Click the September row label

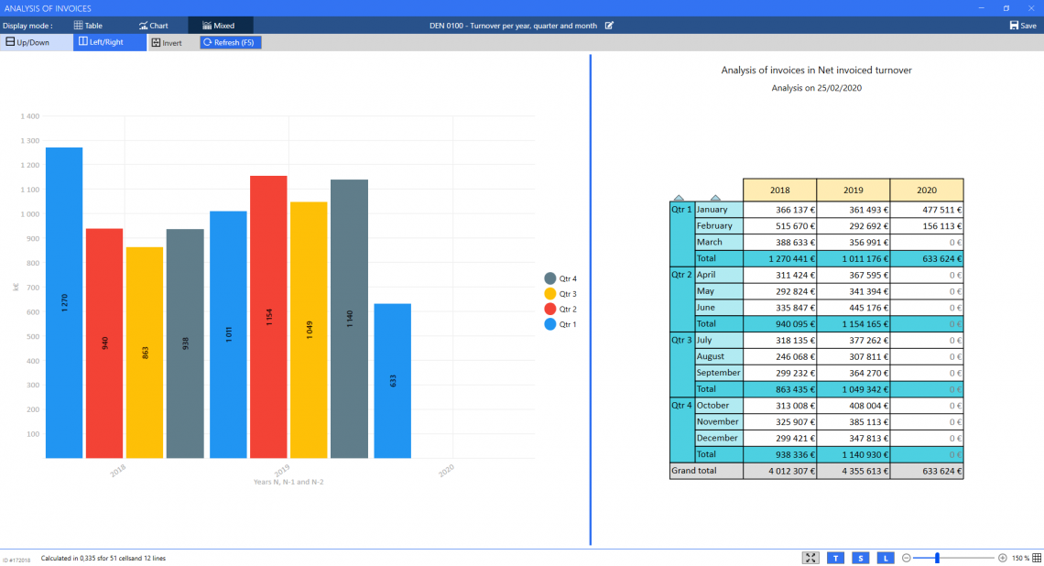tap(718, 372)
